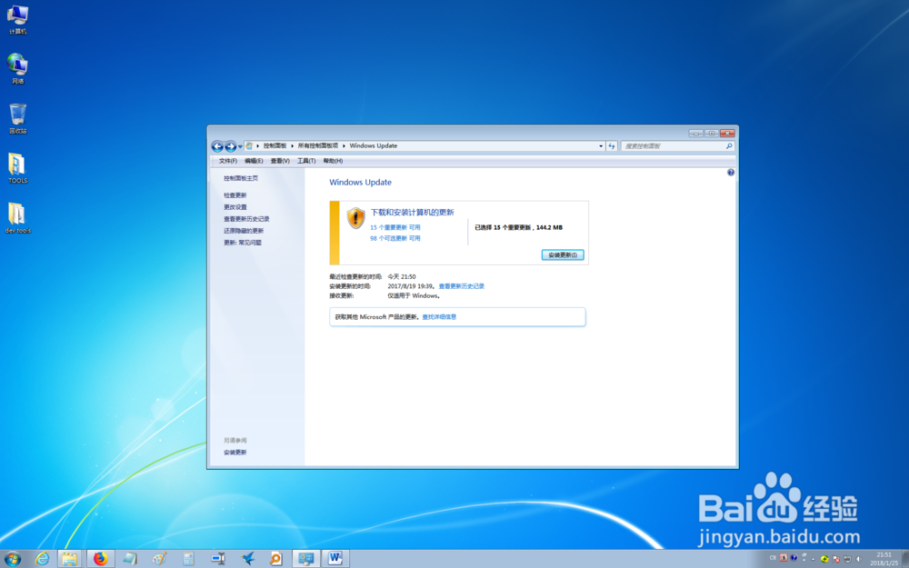Open 控制面板主页 in sidebar
The width and height of the screenshot is (909, 568).
click(x=241, y=178)
